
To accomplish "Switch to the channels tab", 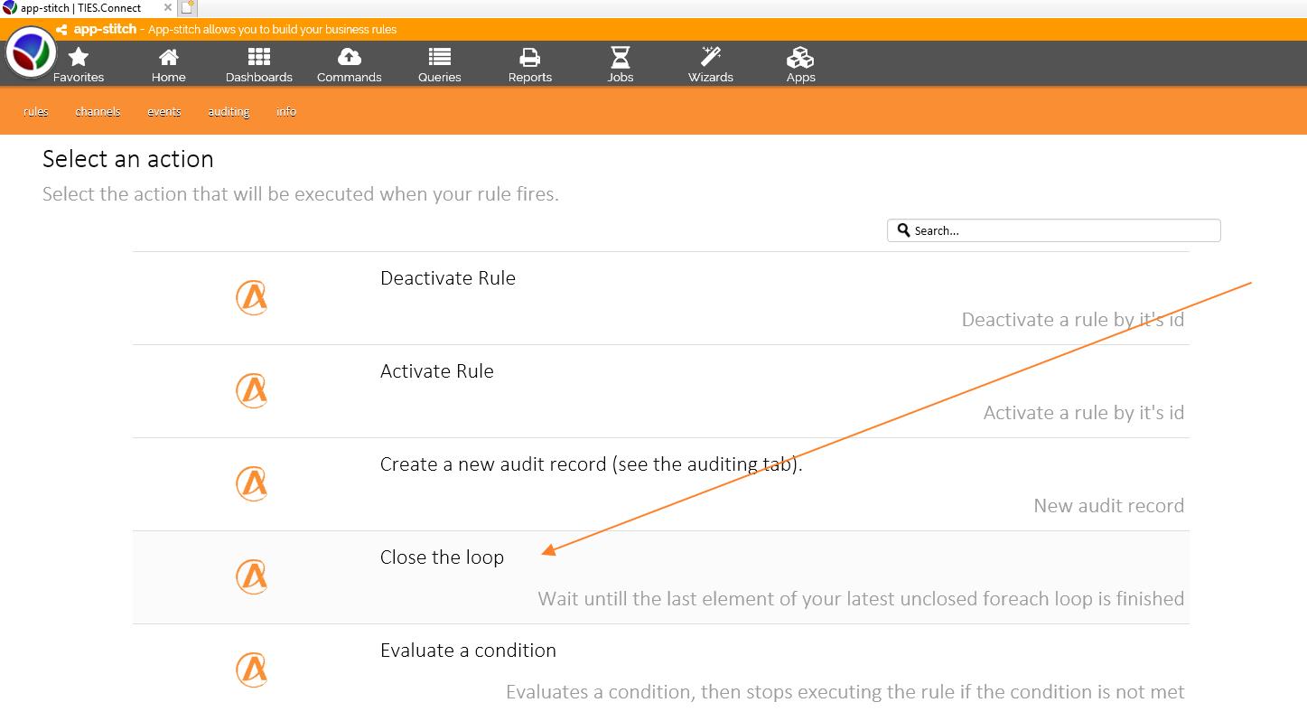I will (x=98, y=112).
